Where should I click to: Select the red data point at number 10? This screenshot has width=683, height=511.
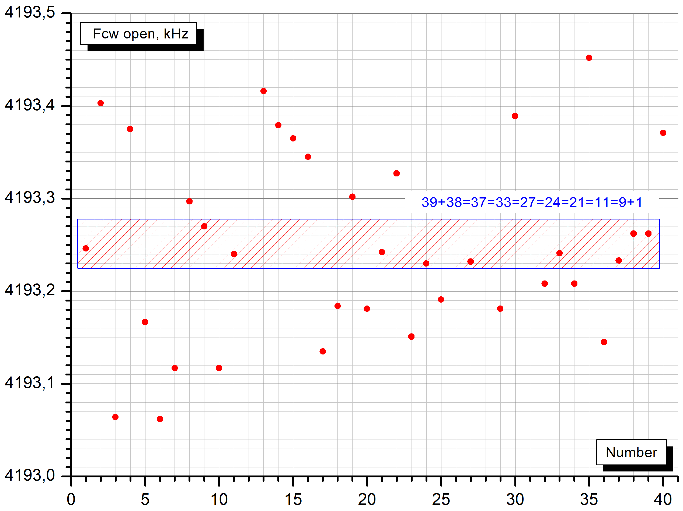point(219,368)
